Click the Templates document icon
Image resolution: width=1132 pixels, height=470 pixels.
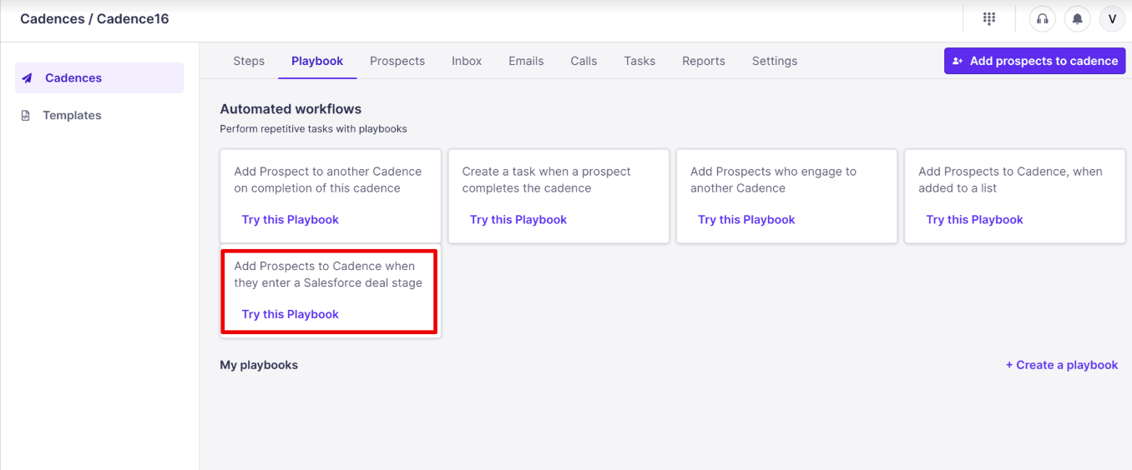pos(26,116)
